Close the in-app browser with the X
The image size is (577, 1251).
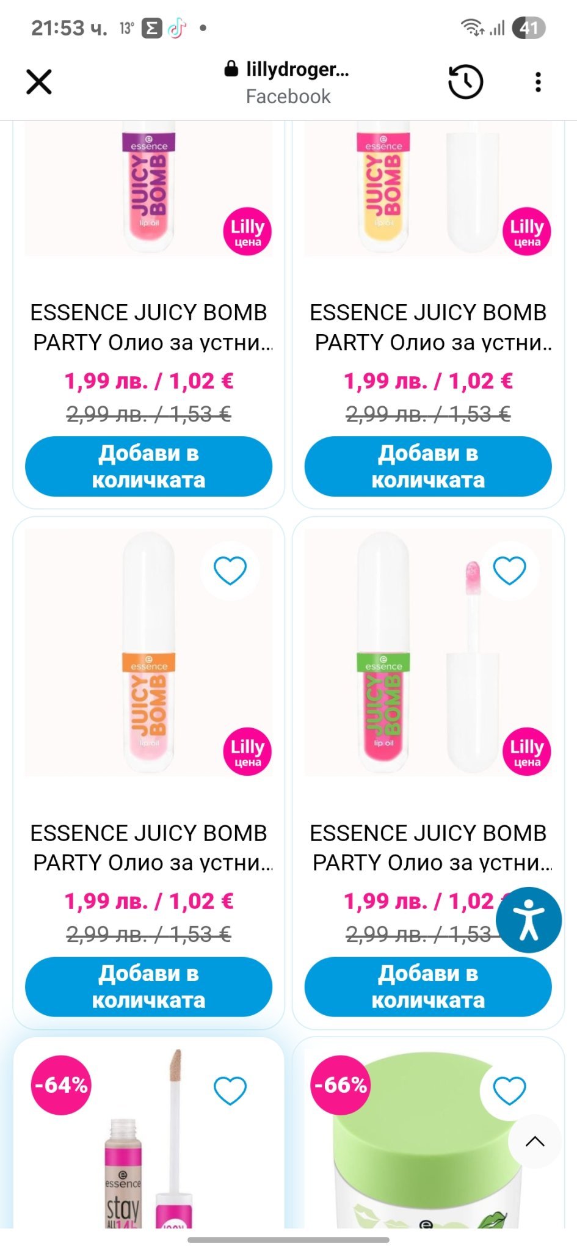(39, 82)
